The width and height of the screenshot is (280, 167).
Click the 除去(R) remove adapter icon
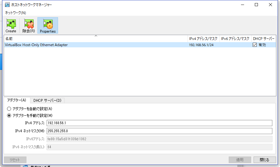point(29,26)
